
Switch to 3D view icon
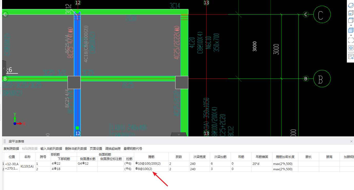click(x=351, y=13)
